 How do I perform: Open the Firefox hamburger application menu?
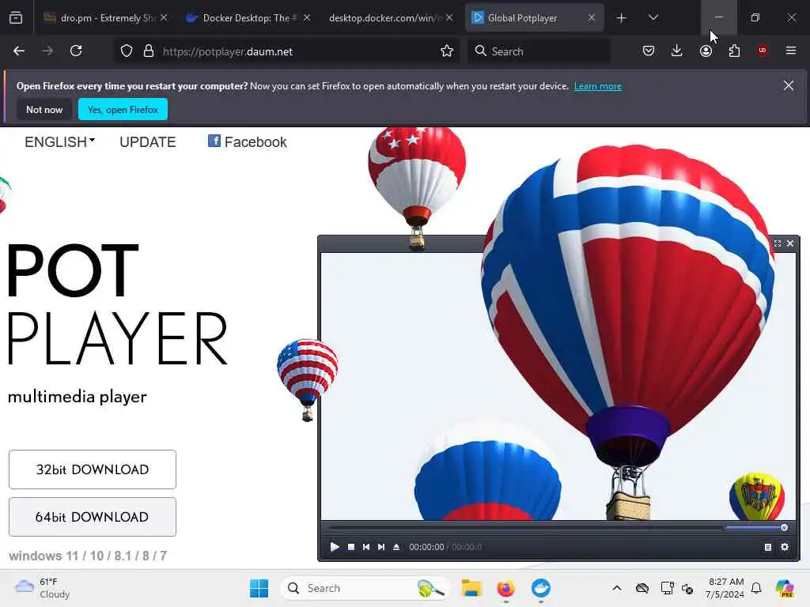791,51
